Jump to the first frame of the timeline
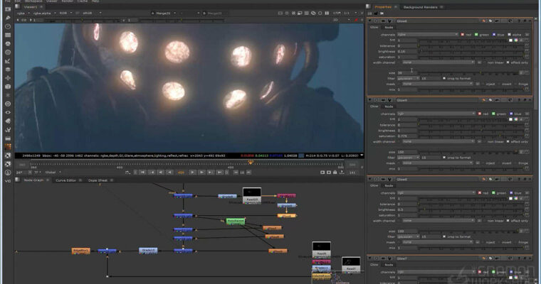541x284 pixels. (142, 172)
